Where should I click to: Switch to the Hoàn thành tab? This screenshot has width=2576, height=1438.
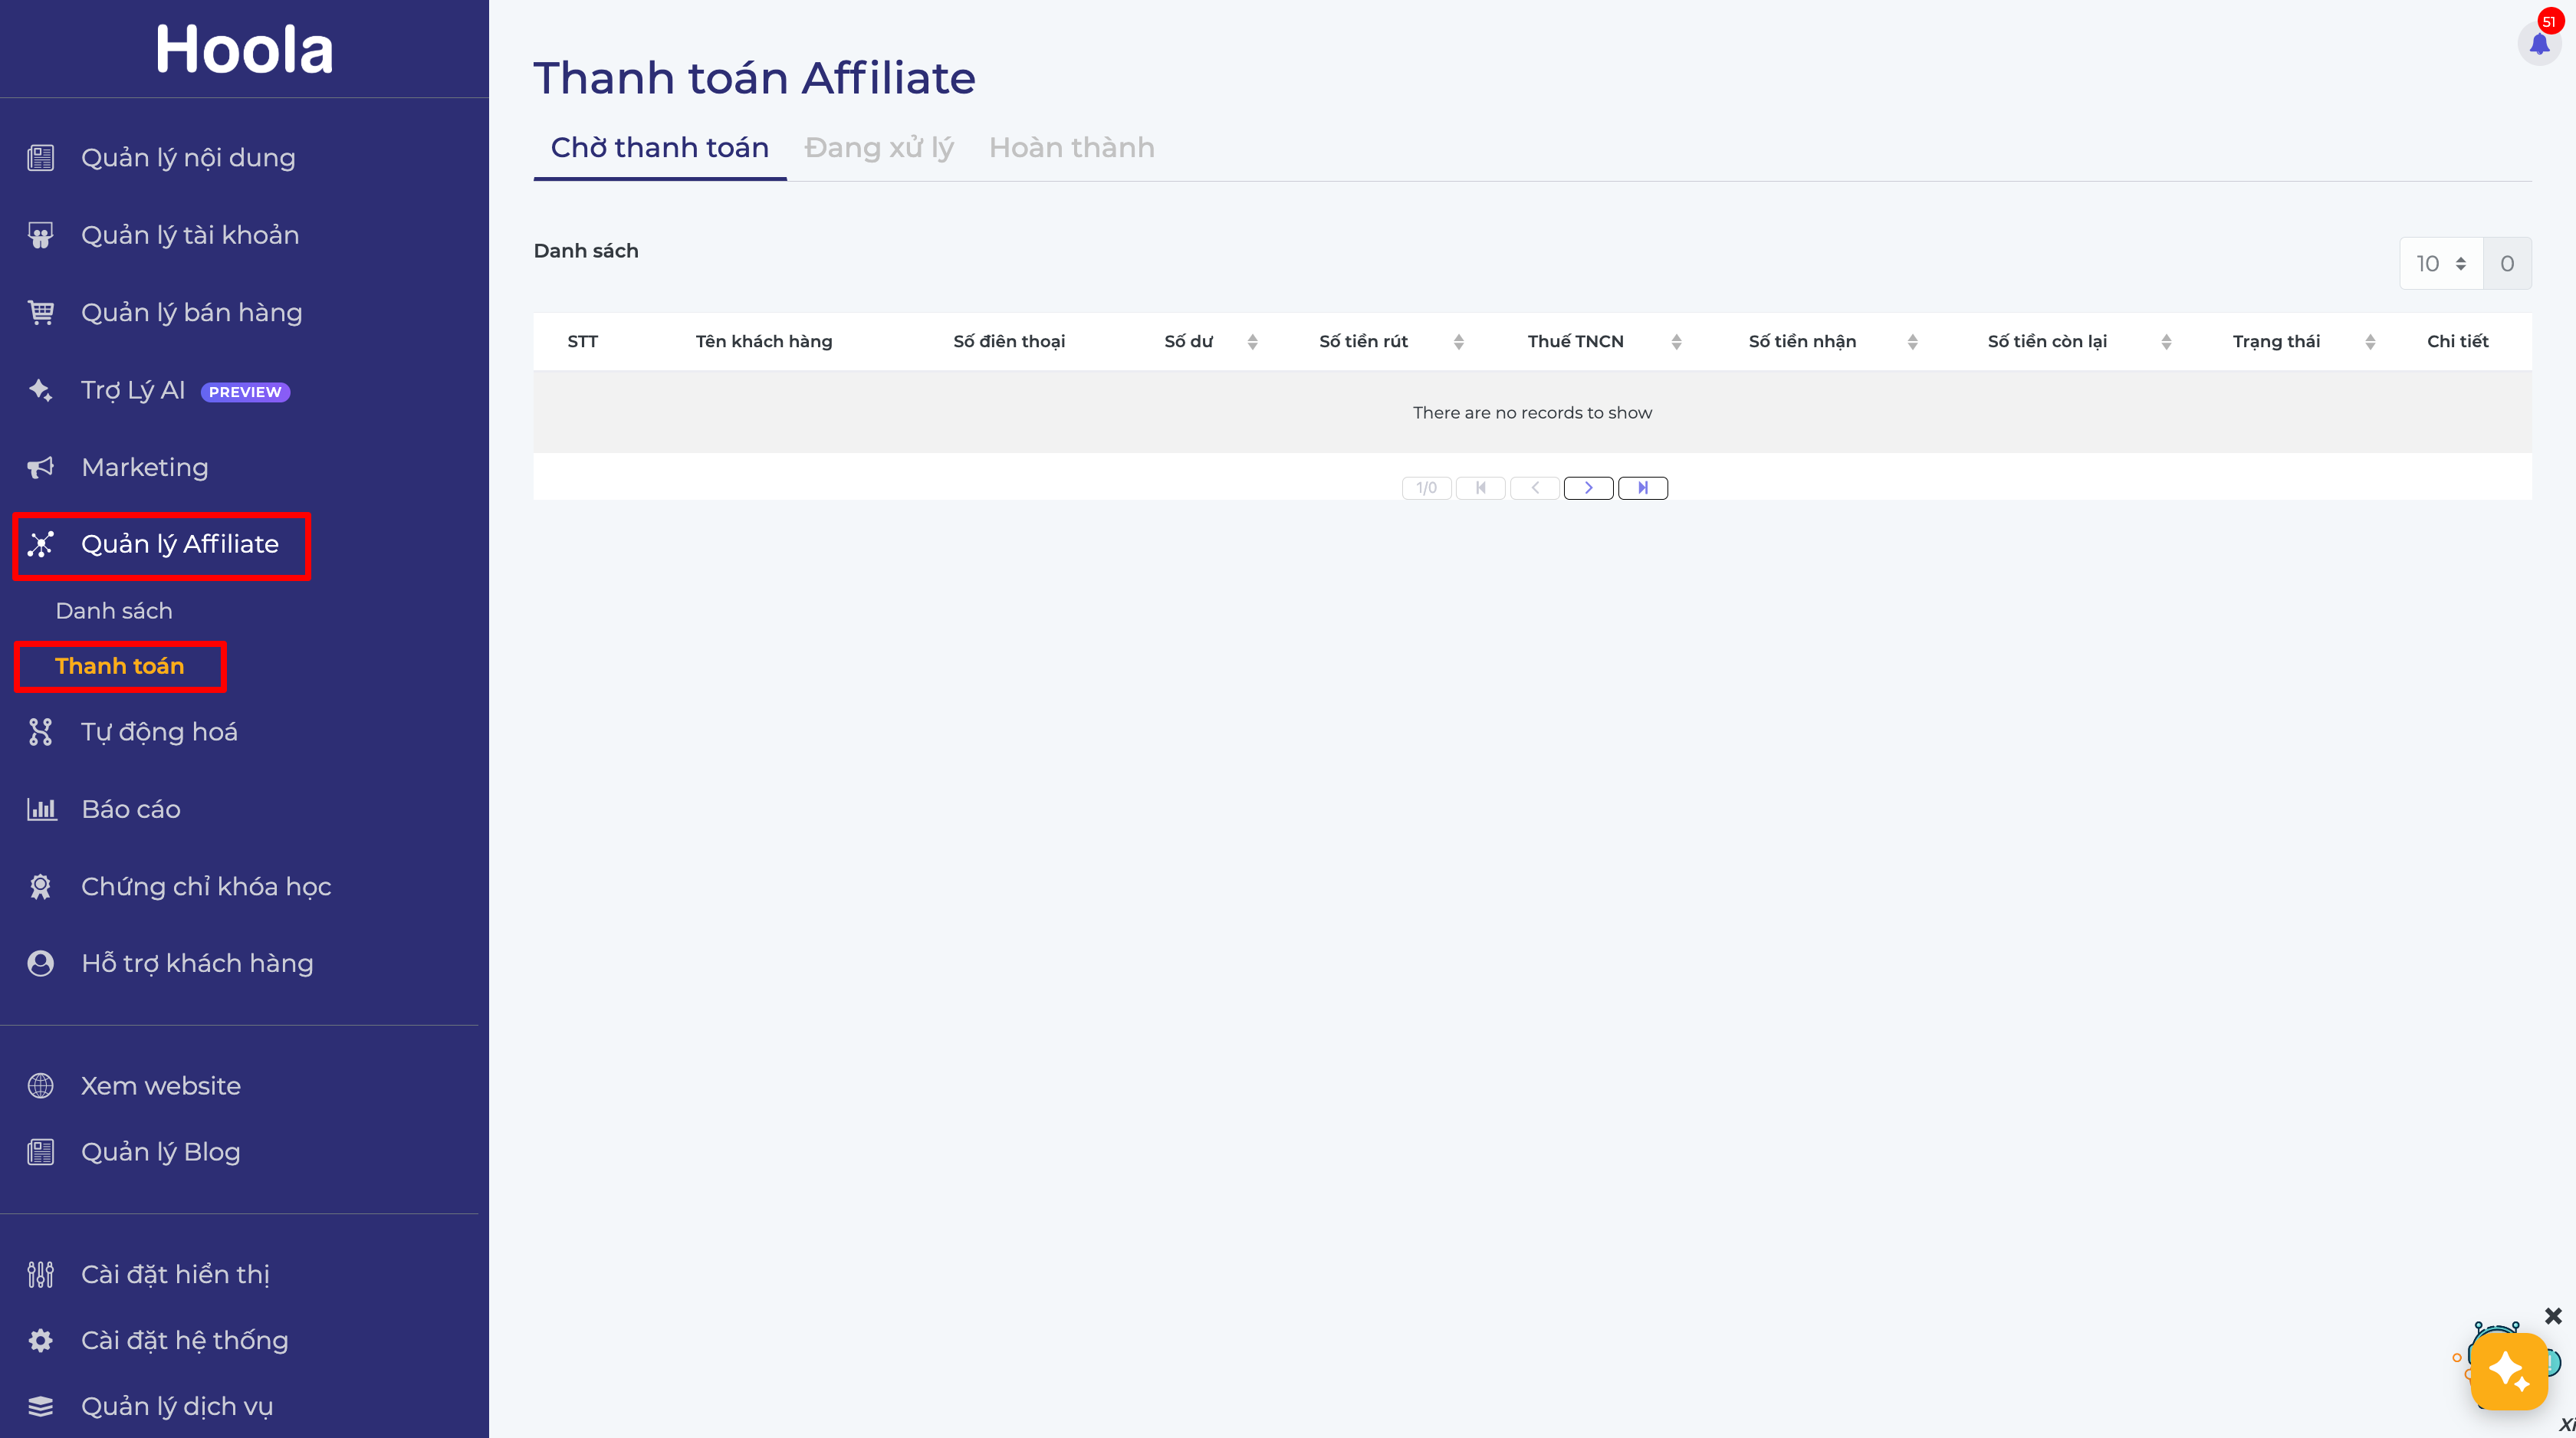[1071, 148]
